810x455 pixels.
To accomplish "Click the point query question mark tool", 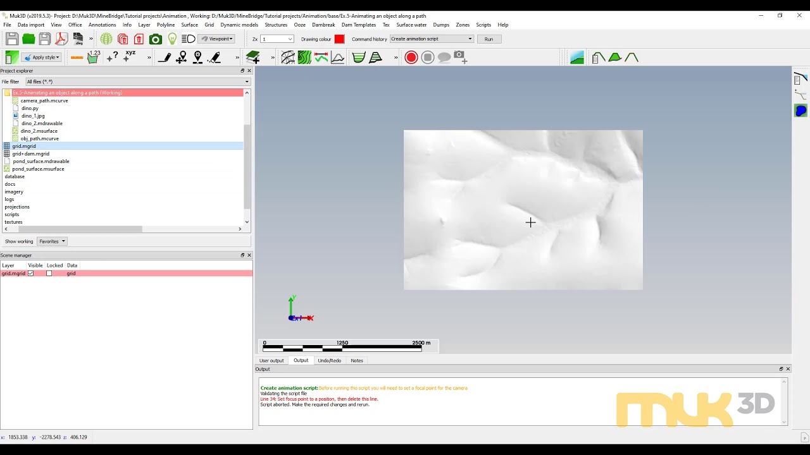I will pyautogui.click(x=113, y=58).
